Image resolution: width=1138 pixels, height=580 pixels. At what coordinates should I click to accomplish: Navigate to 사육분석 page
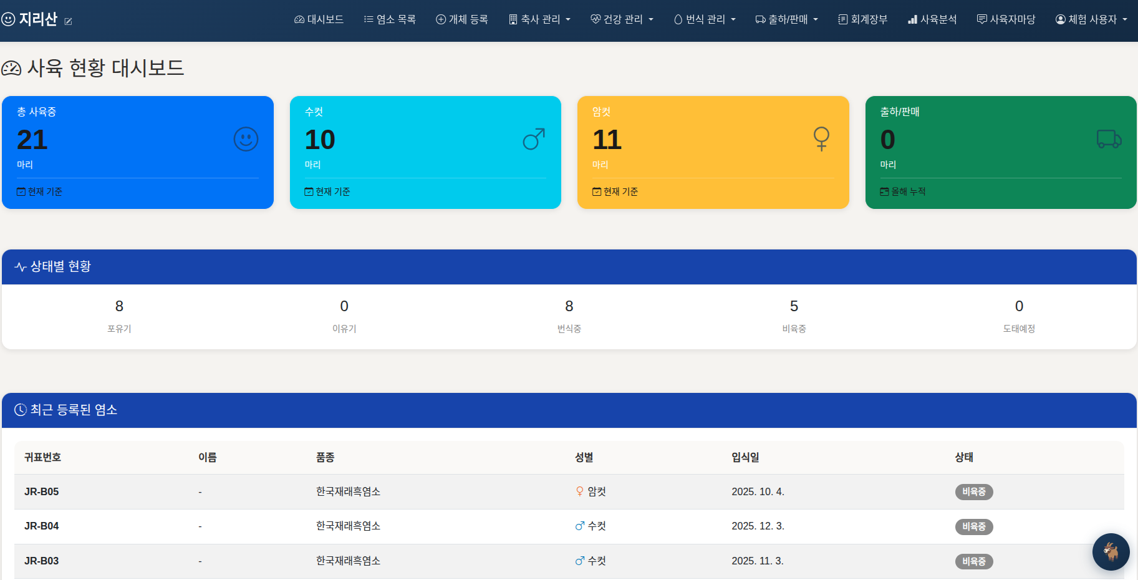click(x=932, y=19)
